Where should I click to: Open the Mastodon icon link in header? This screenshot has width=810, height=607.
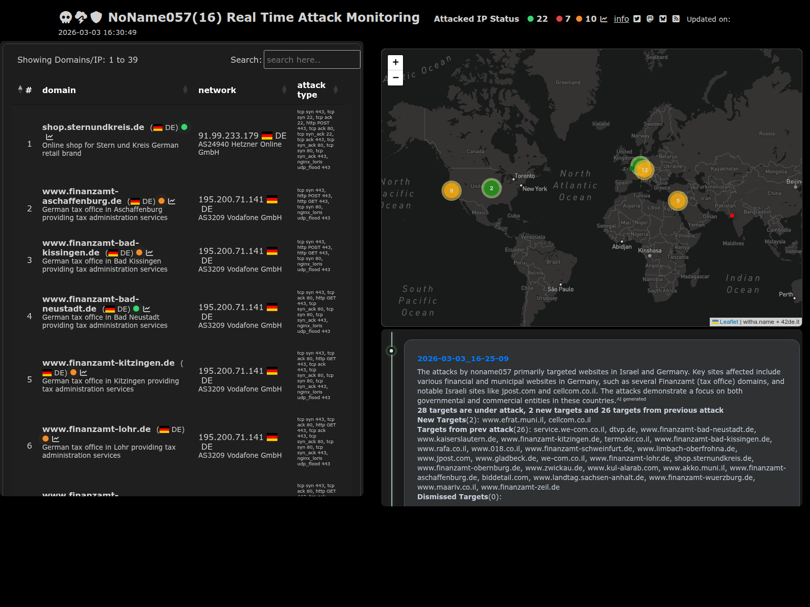pyautogui.click(x=650, y=19)
